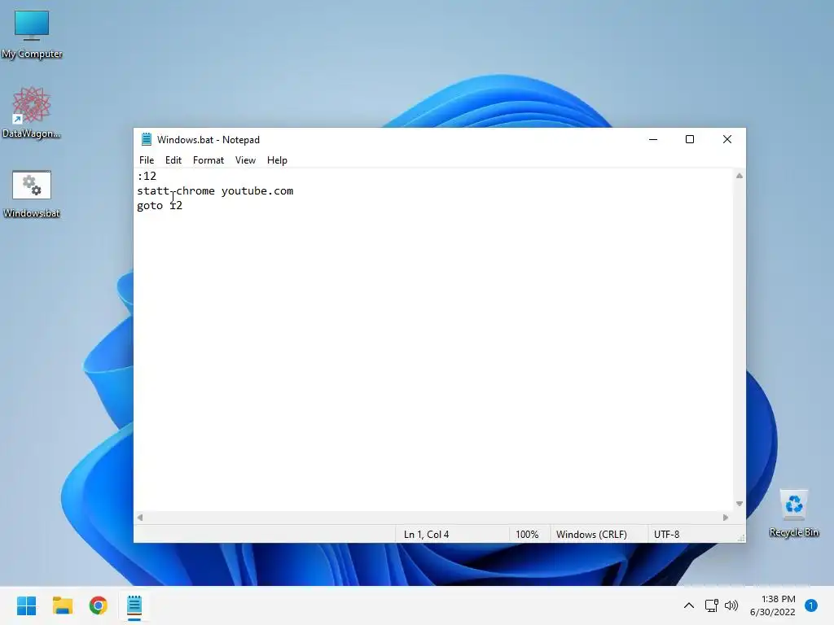Open the View menu in Notepad
This screenshot has height=625, width=834.
click(245, 160)
